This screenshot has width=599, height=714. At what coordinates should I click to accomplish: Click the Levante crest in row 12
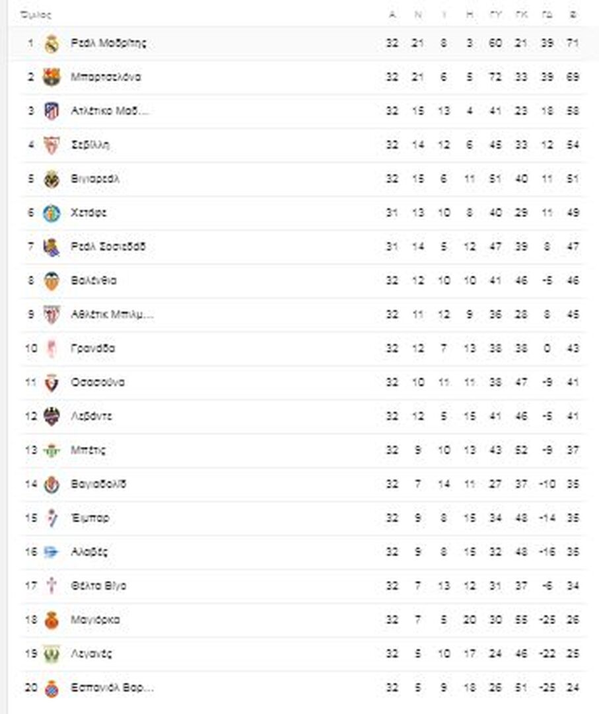pos(52,416)
